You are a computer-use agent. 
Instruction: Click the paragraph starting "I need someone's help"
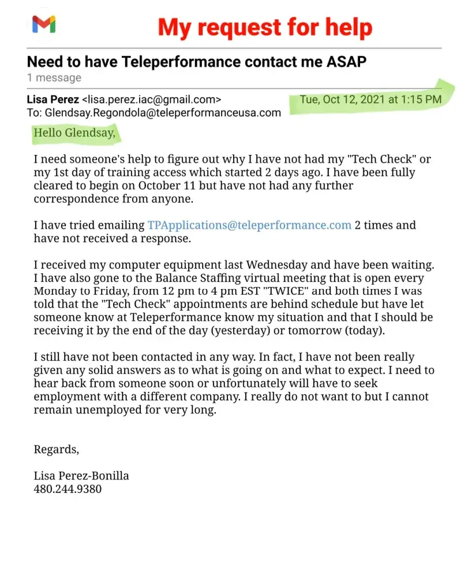(x=232, y=179)
